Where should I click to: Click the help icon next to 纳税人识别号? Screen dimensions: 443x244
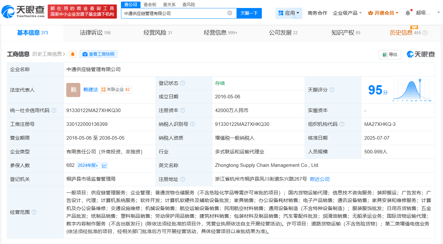point(193,124)
